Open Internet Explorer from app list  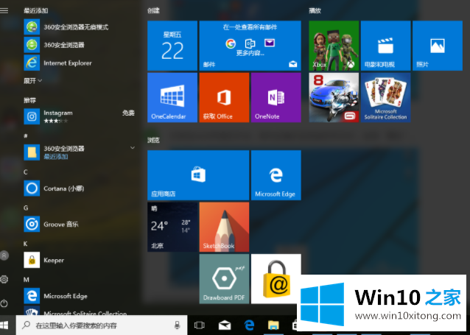[x=80, y=63]
